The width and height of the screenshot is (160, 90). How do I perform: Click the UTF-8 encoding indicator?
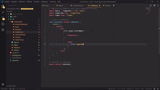click(x=137, y=89)
